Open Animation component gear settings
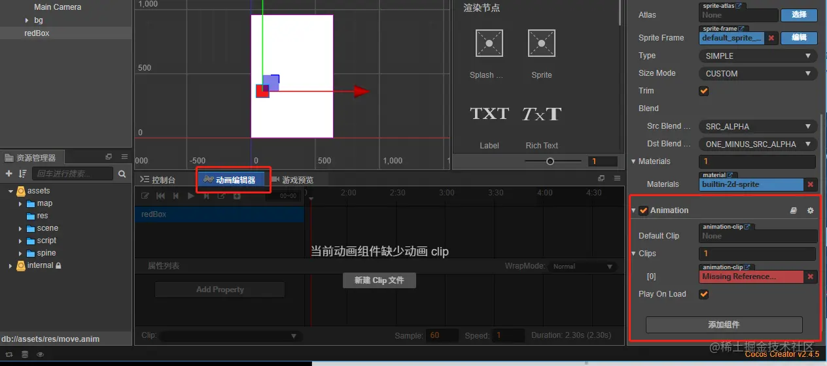Viewport: 827px width, 366px height. pyautogui.click(x=811, y=210)
